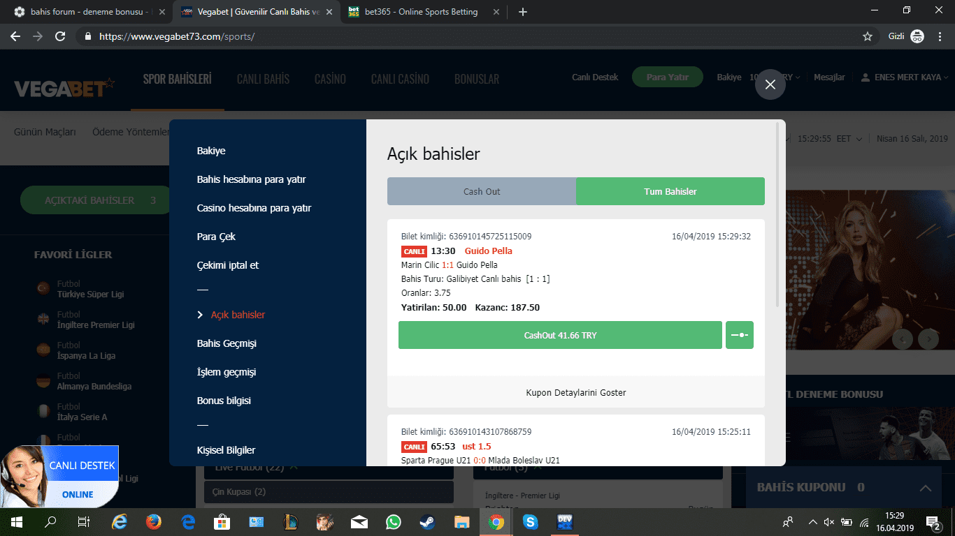Click the volume muted tray icon
The width and height of the screenshot is (955, 536).
(x=829, y=521)
